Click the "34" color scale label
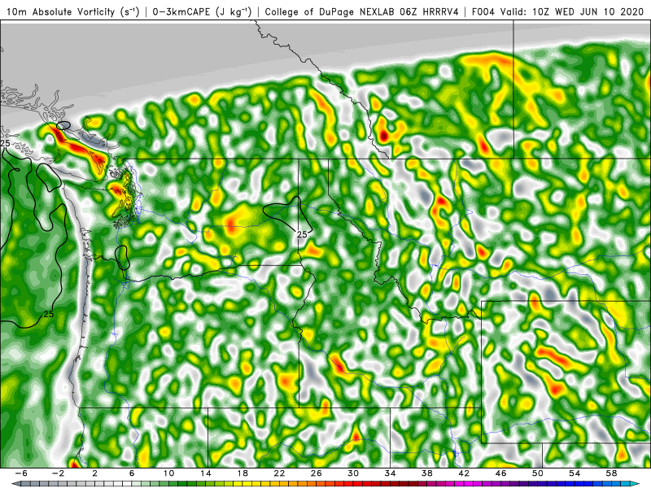The image size is (651, 488). pyautogui.click(x=390, y=473)
